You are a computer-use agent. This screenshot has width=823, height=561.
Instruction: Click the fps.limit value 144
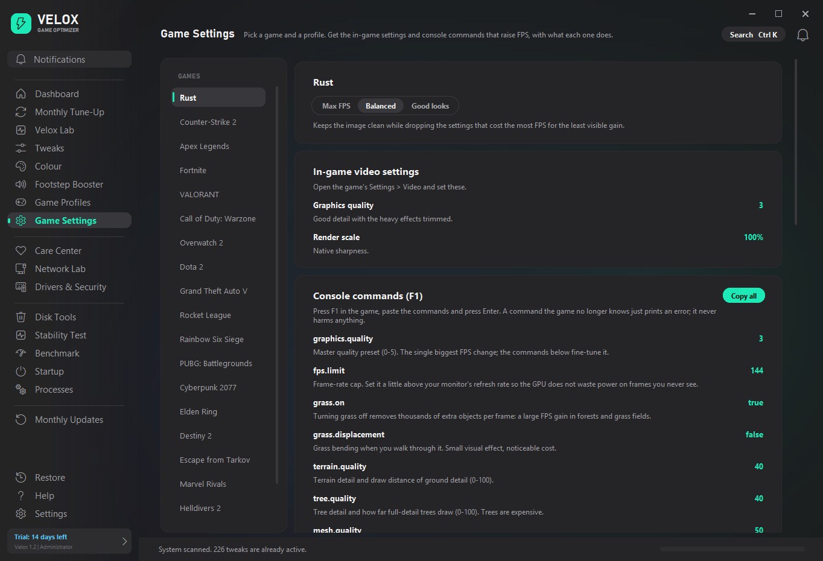(757, 370)
